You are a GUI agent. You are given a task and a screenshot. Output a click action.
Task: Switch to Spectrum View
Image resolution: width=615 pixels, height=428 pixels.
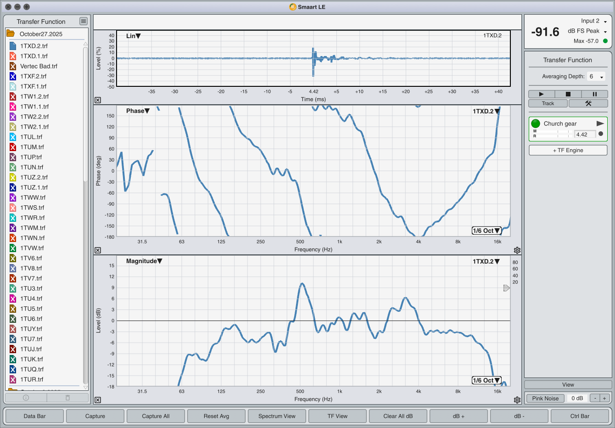(277, 416)
